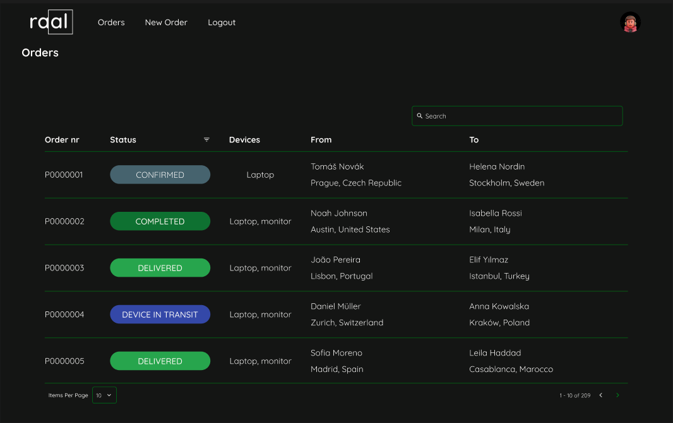The width and height of the screenshot is (673, 423).
Task: Go to the previous page arrow
Action: pyautogui.click(x=600, y=395)
